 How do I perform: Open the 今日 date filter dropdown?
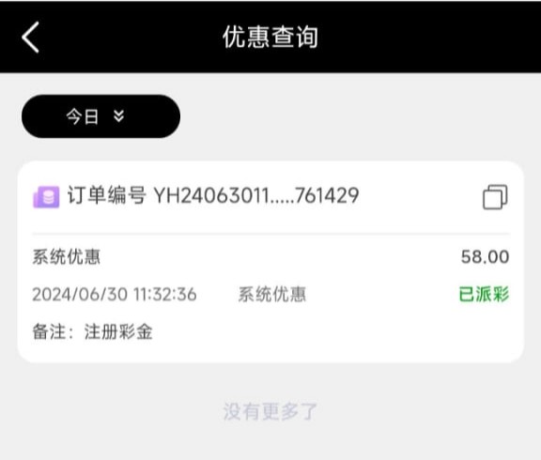coord(100,116)
